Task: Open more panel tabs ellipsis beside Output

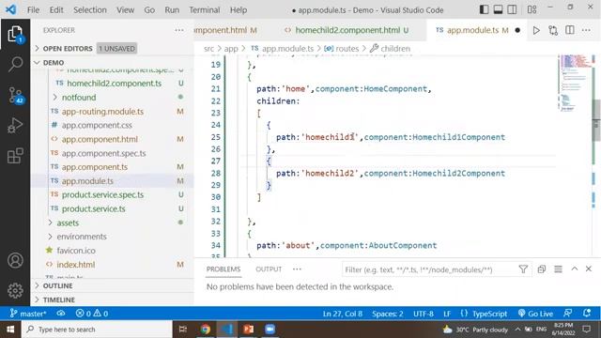Action: (x=297, y=269)
